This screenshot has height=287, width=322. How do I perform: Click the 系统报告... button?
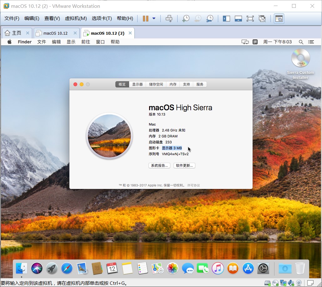(159, 166)
